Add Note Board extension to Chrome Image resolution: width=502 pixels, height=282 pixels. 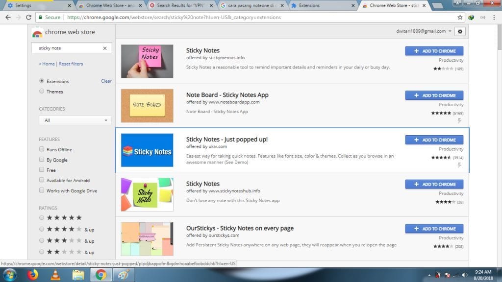[434, 95]
